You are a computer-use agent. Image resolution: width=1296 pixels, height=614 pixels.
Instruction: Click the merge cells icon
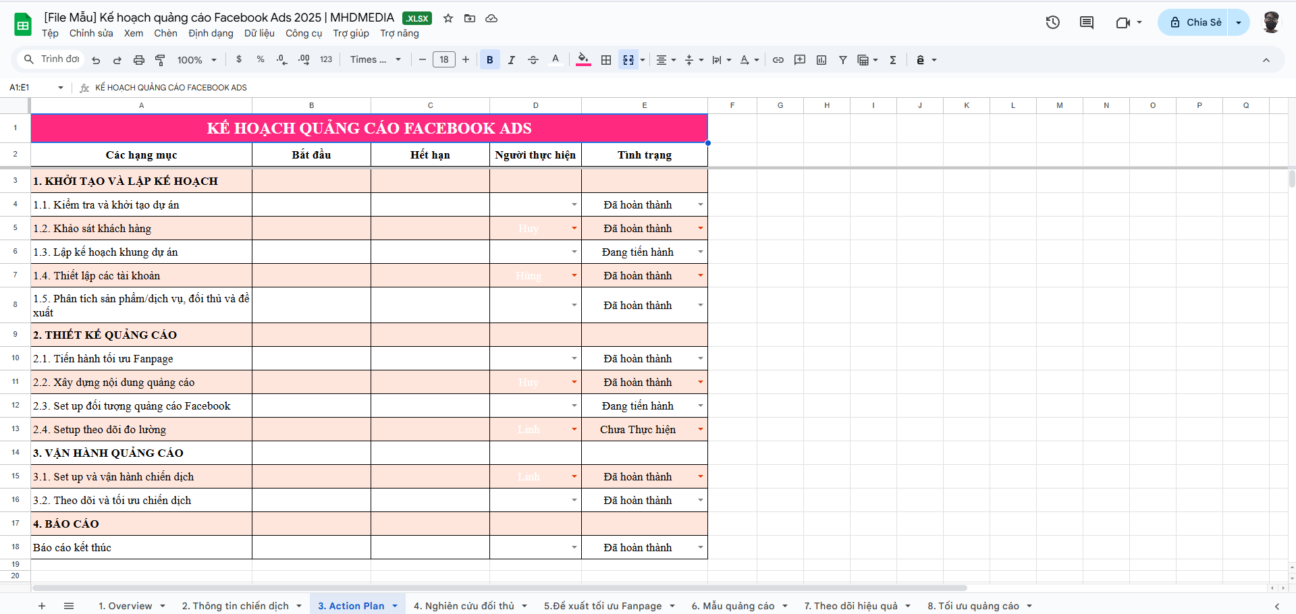coord(628,60)
